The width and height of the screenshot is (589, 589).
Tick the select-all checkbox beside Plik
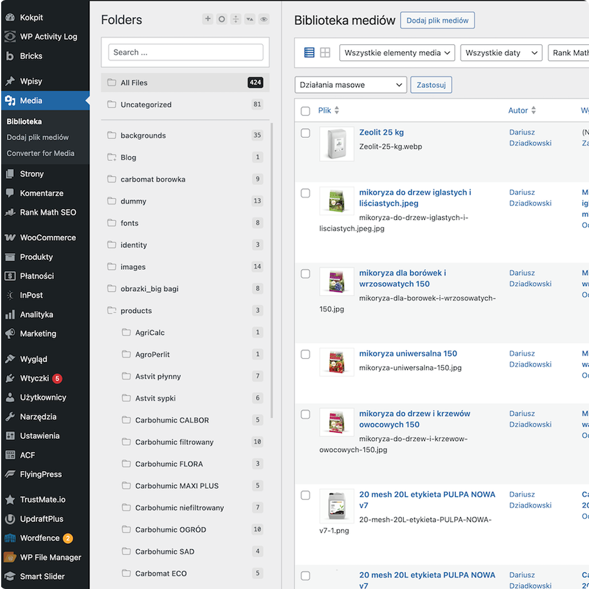coord(305,111)
